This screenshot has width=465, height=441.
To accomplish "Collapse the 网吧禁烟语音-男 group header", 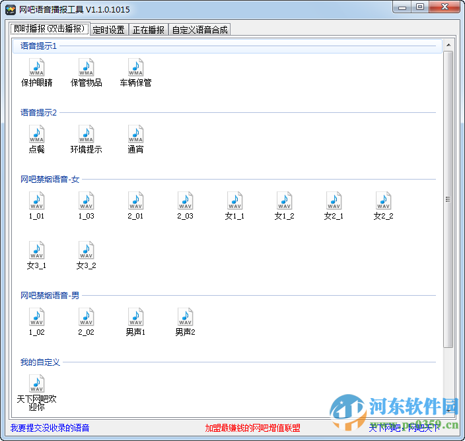I will 227,296.
